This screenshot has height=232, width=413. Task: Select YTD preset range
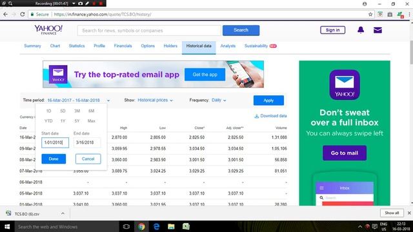[48, 121]
